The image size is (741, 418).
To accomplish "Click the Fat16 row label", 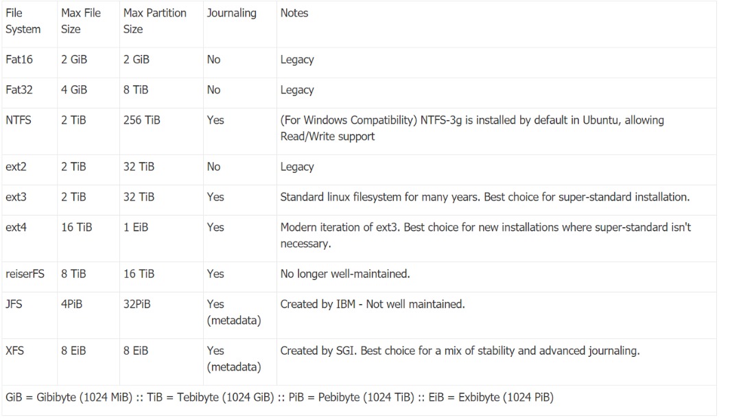I will (19, 60).
